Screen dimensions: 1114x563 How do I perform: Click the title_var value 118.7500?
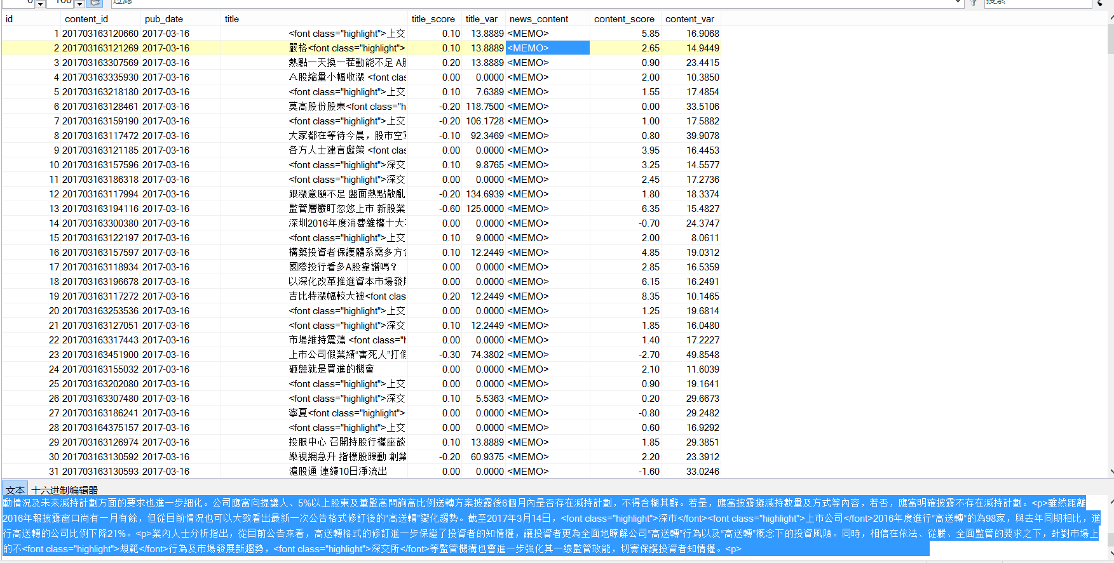485,107
